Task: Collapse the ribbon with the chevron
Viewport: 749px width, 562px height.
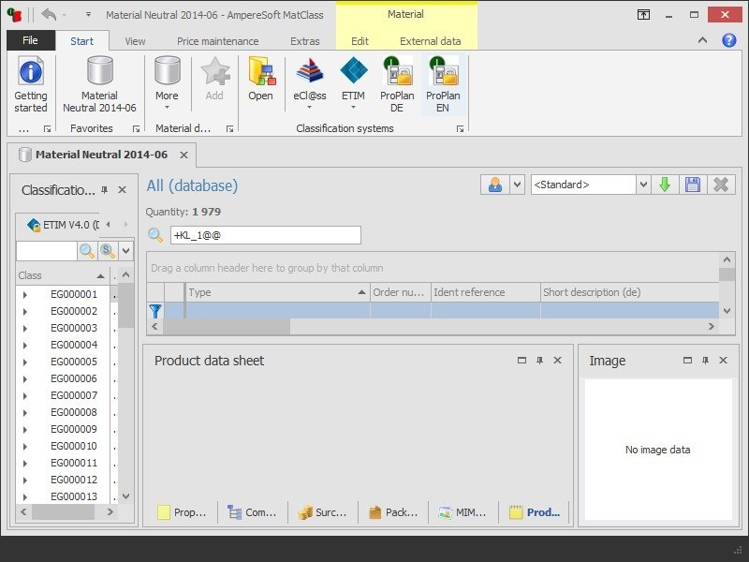Action: coord(703,40)
